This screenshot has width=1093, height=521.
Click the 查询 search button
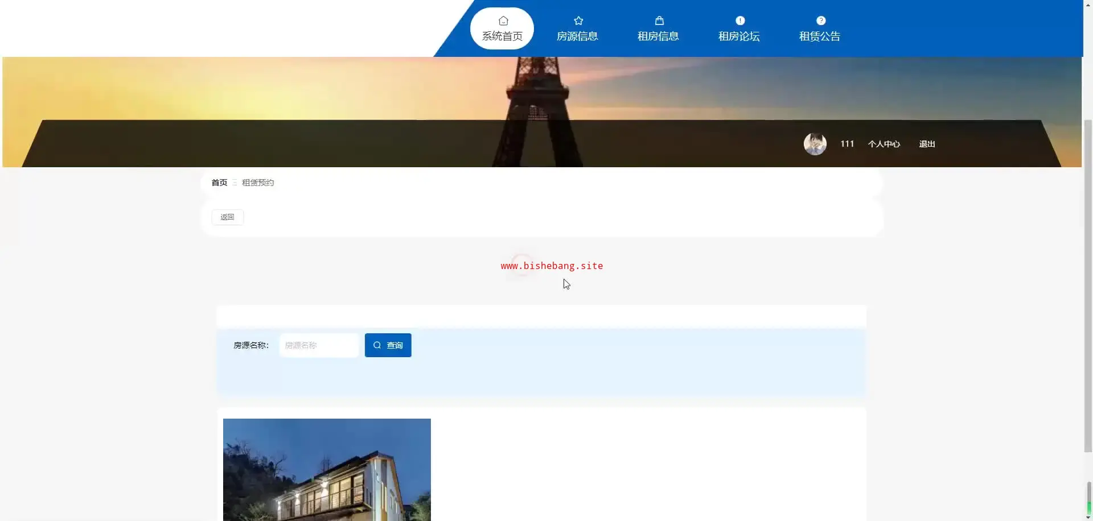[x=388, y=345]
